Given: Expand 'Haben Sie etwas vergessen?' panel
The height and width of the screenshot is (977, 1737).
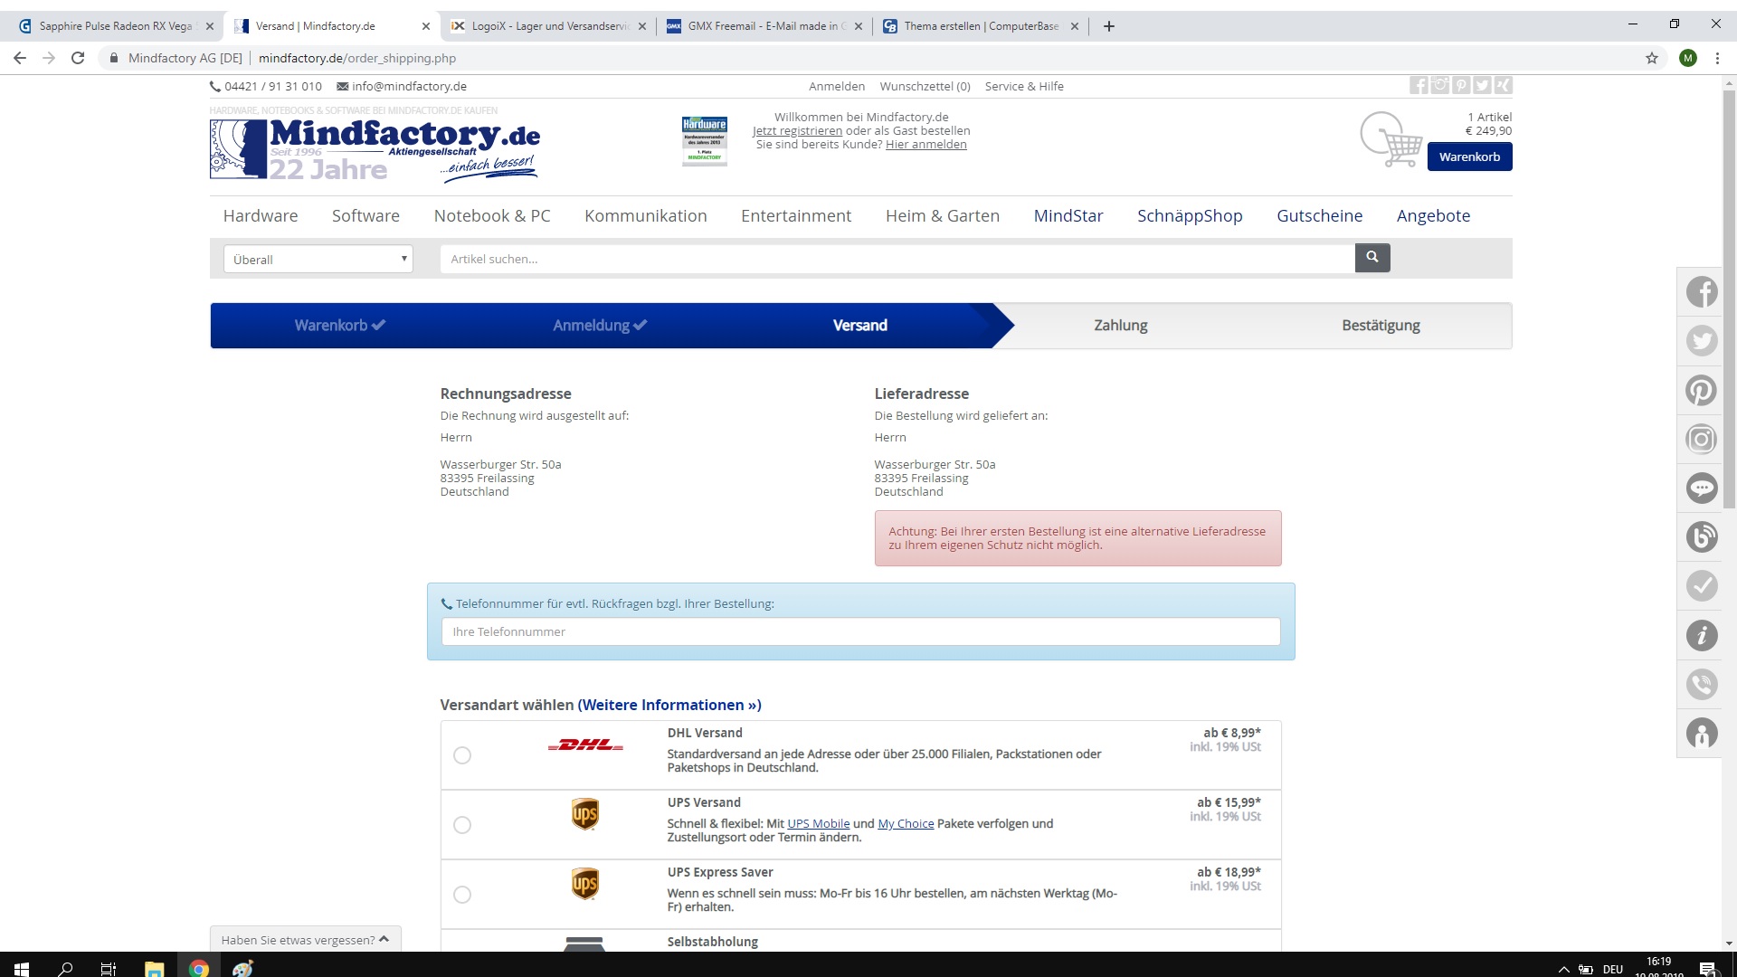Looking at the screenshot, I should (x=305, y=940).
